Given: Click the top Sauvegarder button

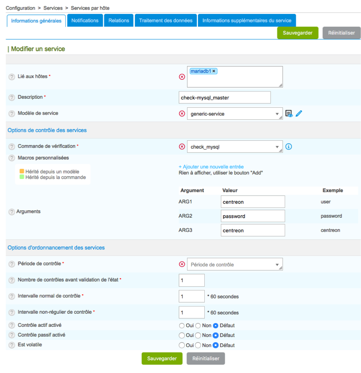Looking at the screenshot, I should click(298, 33).
